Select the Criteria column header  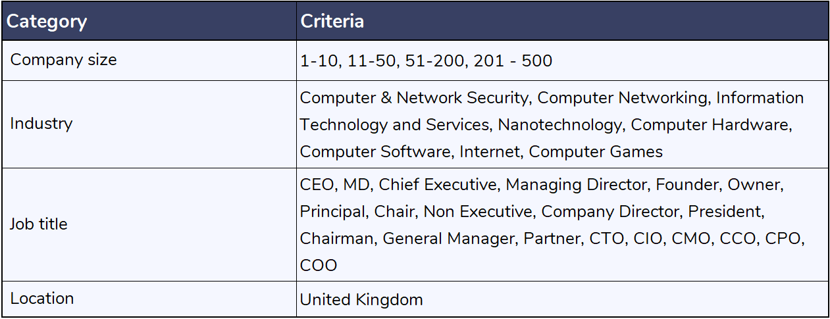pyautogui.click(x=332, y=20)
